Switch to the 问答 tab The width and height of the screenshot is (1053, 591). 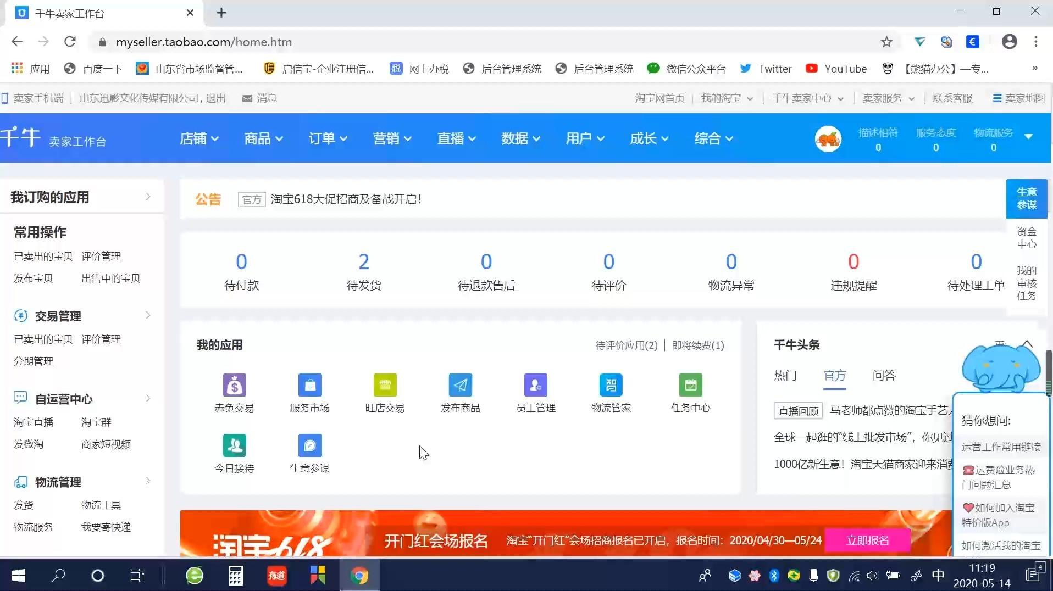click(884, 375)
